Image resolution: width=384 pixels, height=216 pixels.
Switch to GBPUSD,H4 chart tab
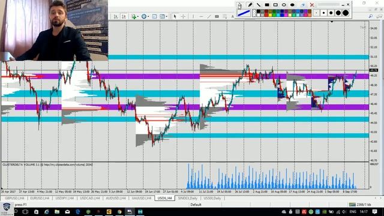point(14,198)
